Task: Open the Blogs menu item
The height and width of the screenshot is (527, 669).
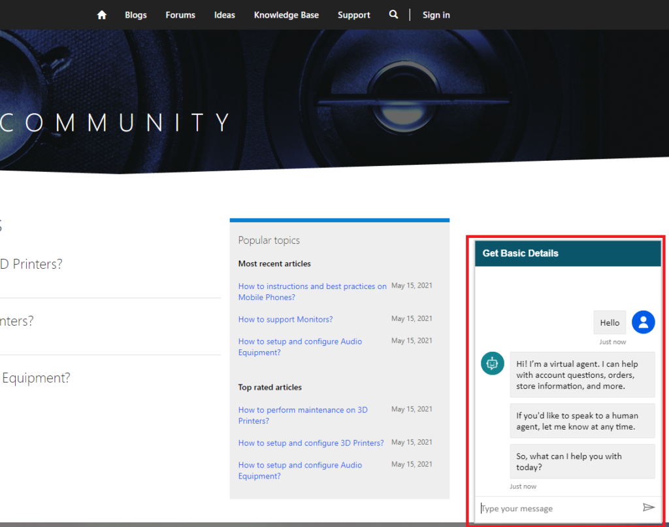Action: (x=136, y=15)
